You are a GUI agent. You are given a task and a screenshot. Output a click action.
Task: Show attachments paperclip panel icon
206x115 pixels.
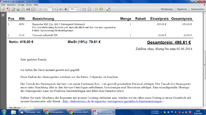pyautogui.click(x=3, y=22)
